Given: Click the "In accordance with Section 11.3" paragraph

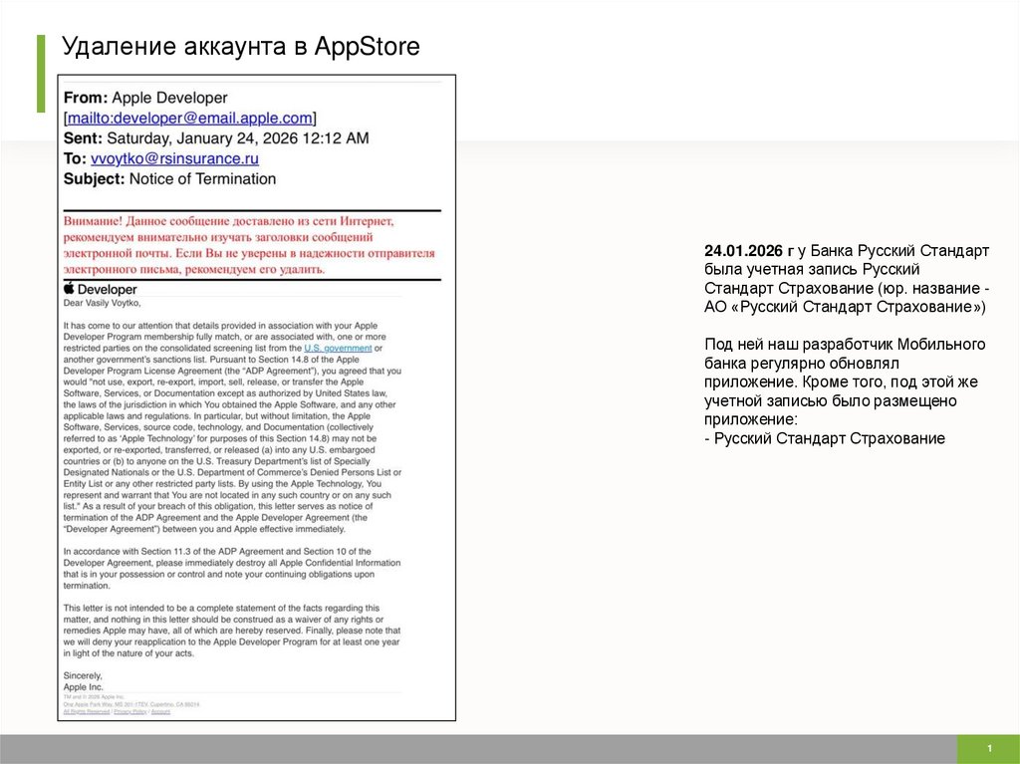Looking at the screenshot, I should tap(232, 568).
